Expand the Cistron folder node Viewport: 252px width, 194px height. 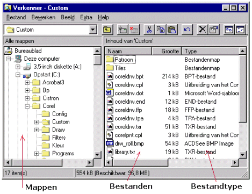point(27,98)
